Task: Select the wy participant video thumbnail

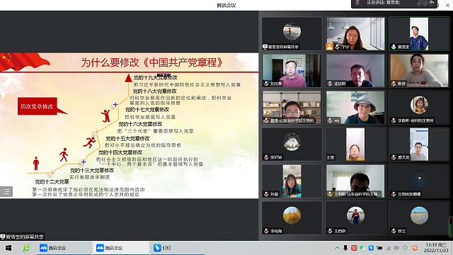Action: point(355,108)
